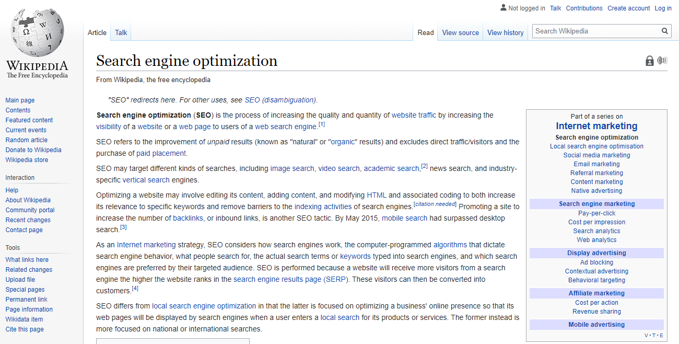The width and height of the screenshot is (679, 344).
Task: Open the View history tab
Action: [505, 32]
